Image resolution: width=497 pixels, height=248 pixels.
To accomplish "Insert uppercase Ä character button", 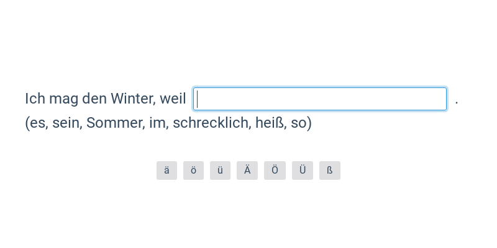I will (x=247, y=170).
